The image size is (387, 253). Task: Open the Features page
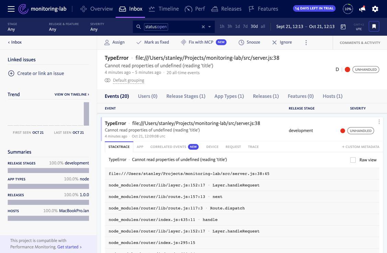point(263,9)
